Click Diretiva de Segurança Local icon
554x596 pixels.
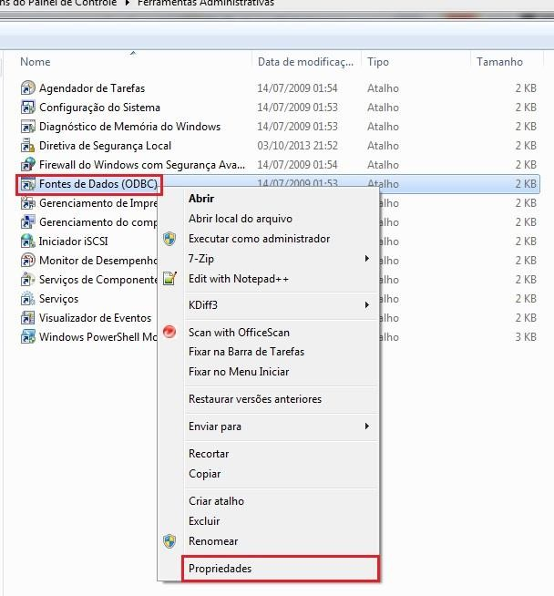[x=27, y=145]
